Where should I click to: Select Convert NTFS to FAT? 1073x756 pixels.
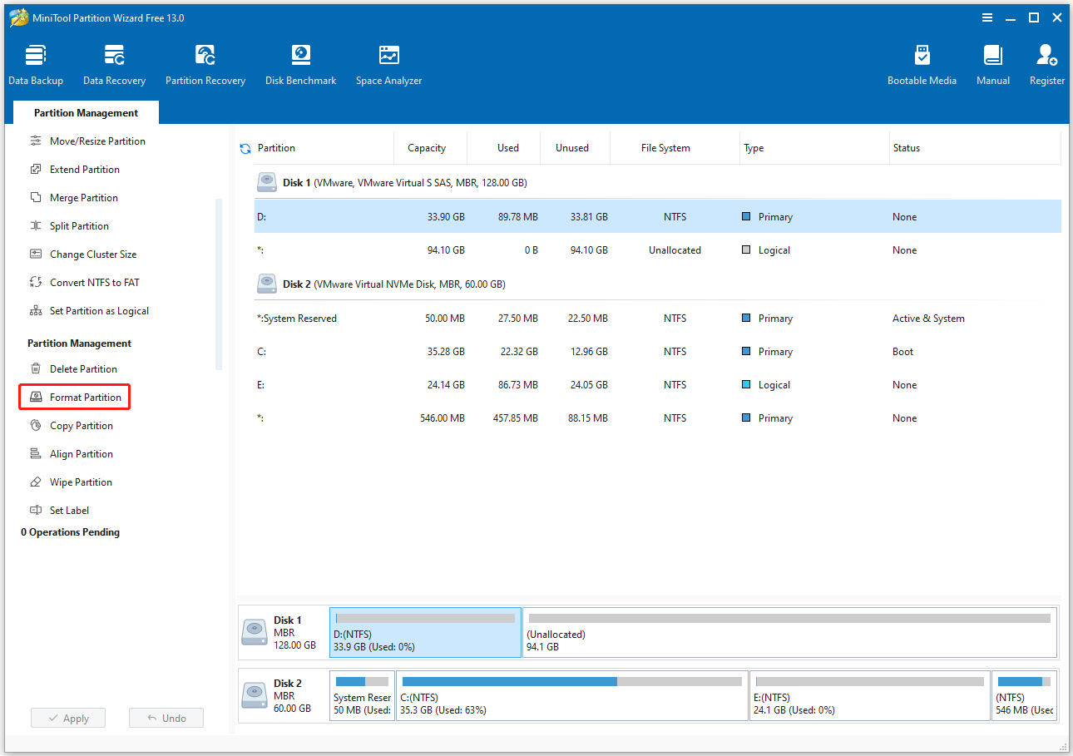[x=87, y=282]
